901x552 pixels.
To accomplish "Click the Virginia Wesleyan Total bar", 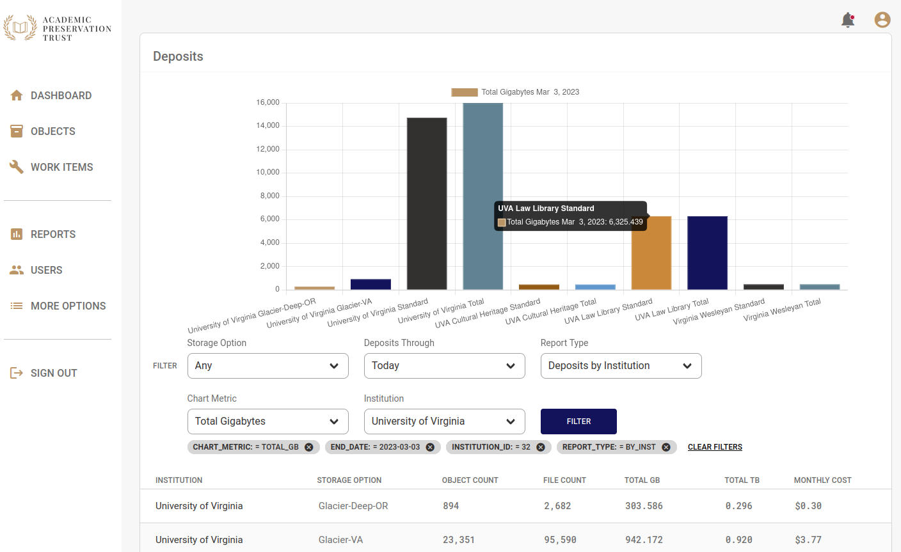I will (x=820, y=287).
